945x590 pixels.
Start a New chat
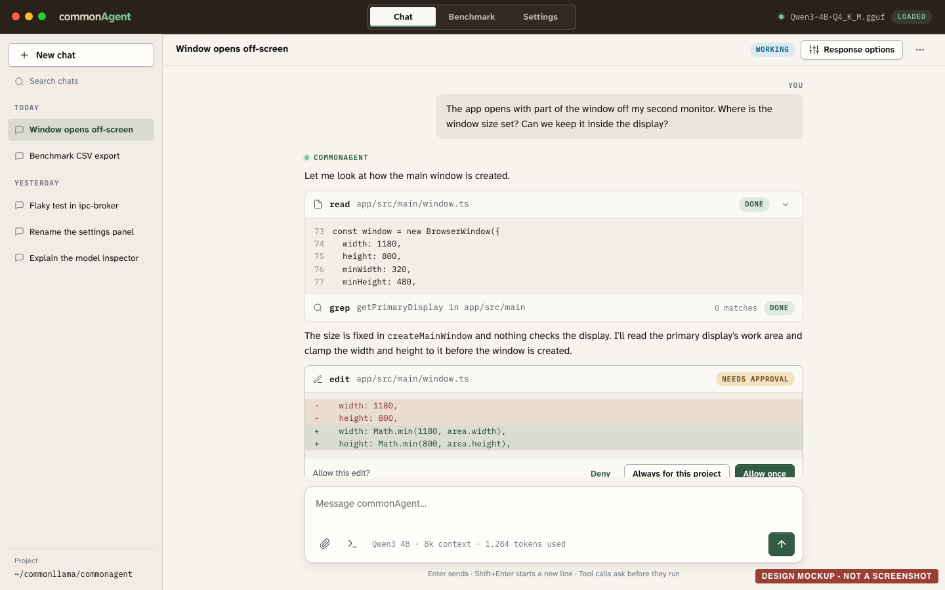[x=81, y=55]
